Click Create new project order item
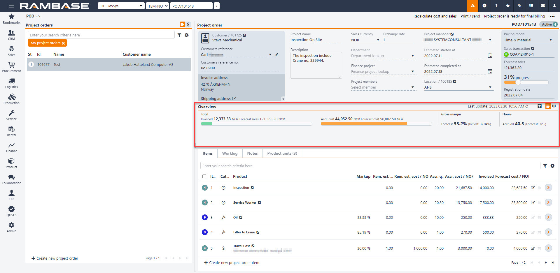The image size is (560, 273). (x=232, y=263)
